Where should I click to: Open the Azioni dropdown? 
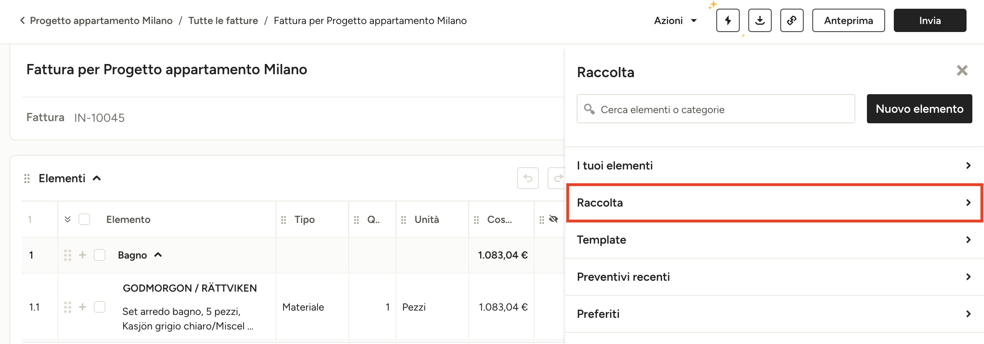[675, 20]
